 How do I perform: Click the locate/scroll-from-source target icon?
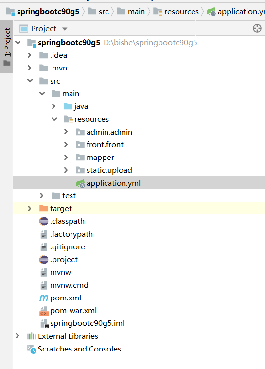click(x=257, y=28)
